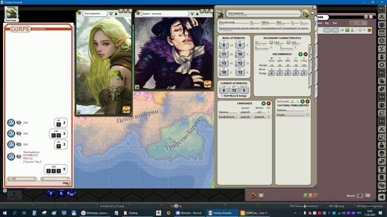Screen dimensions: 387x217
Task: Edit Cultural Familiarities with red button
Action: coord(307,101)
